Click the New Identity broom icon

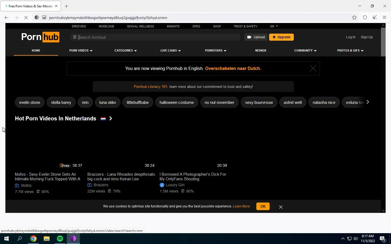click(375, 18)
